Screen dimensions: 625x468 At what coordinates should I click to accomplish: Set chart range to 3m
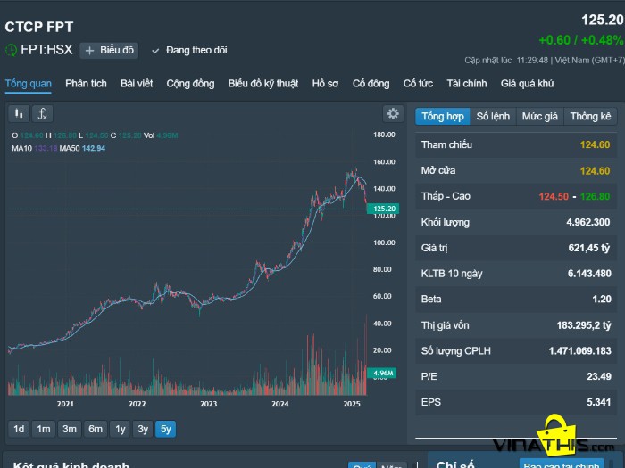click(70, 429)
